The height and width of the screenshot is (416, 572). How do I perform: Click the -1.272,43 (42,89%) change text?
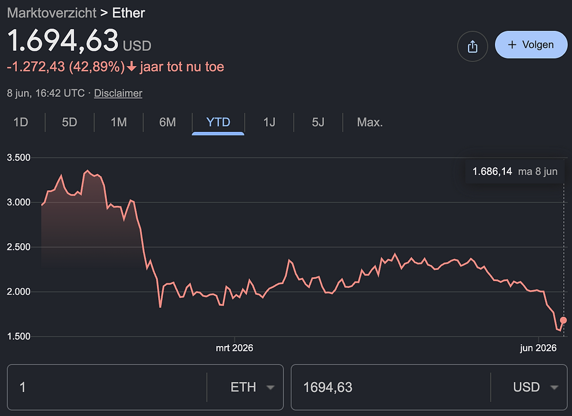point(65,67)
